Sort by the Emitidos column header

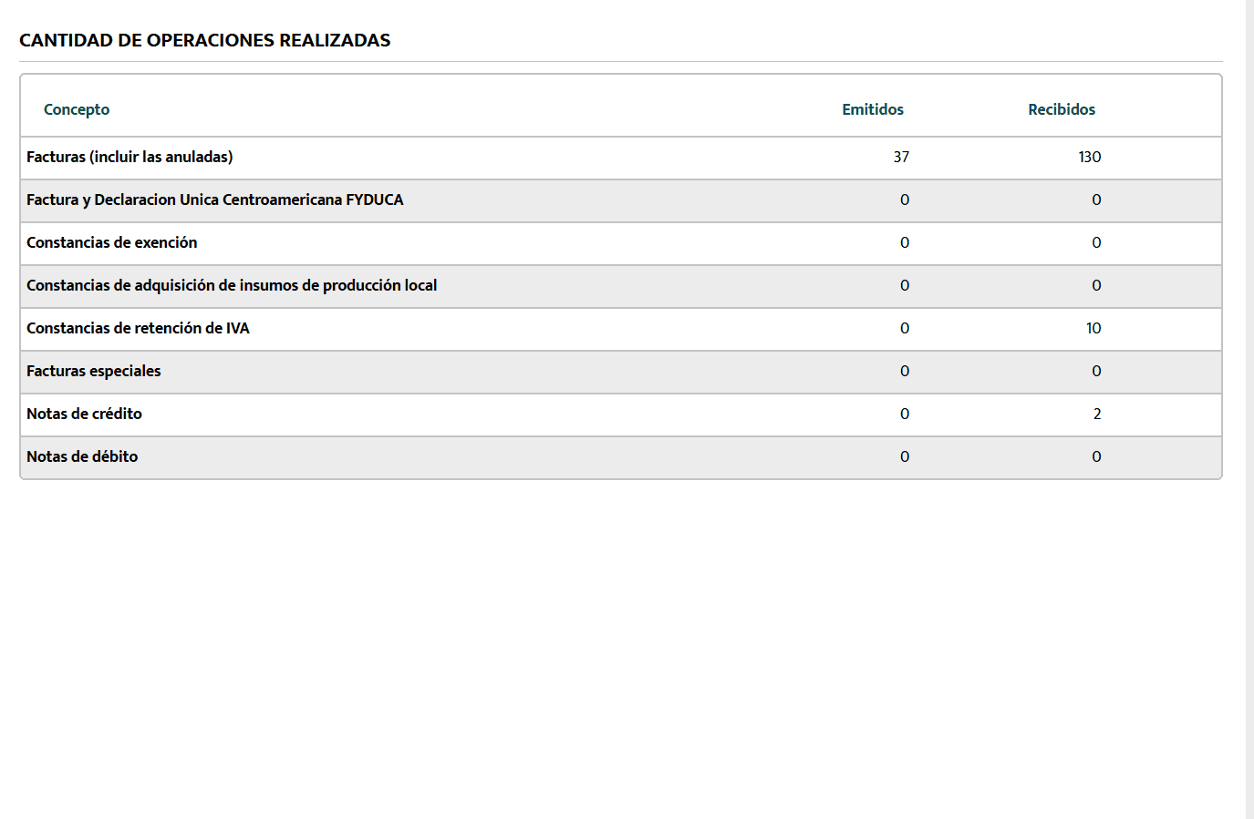point(873,108)
